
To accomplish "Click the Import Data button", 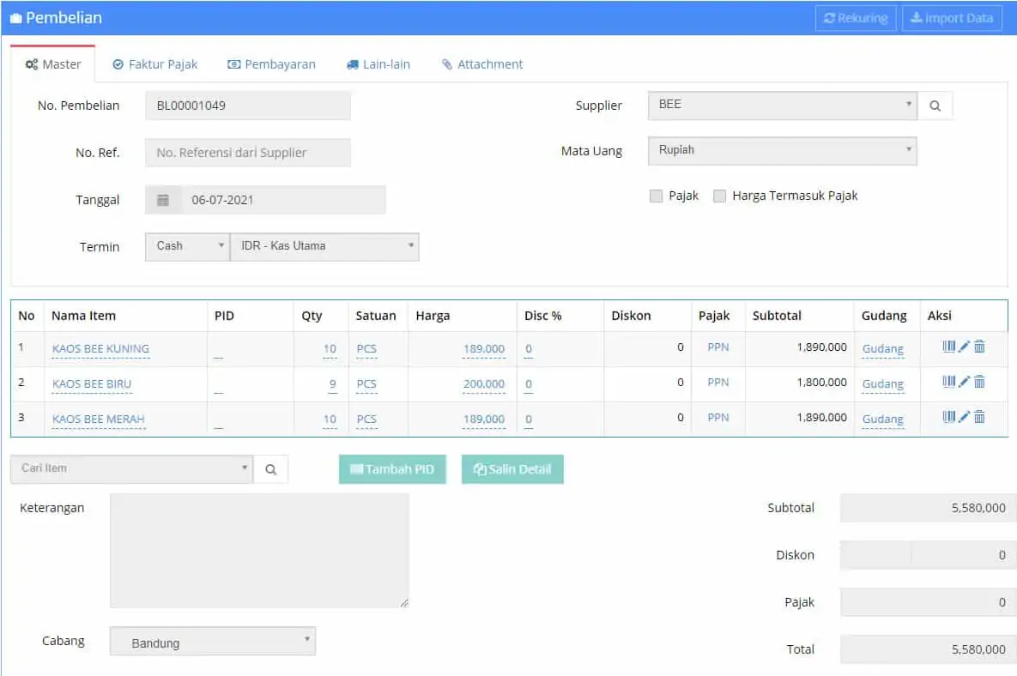I will tap(952, 18).
